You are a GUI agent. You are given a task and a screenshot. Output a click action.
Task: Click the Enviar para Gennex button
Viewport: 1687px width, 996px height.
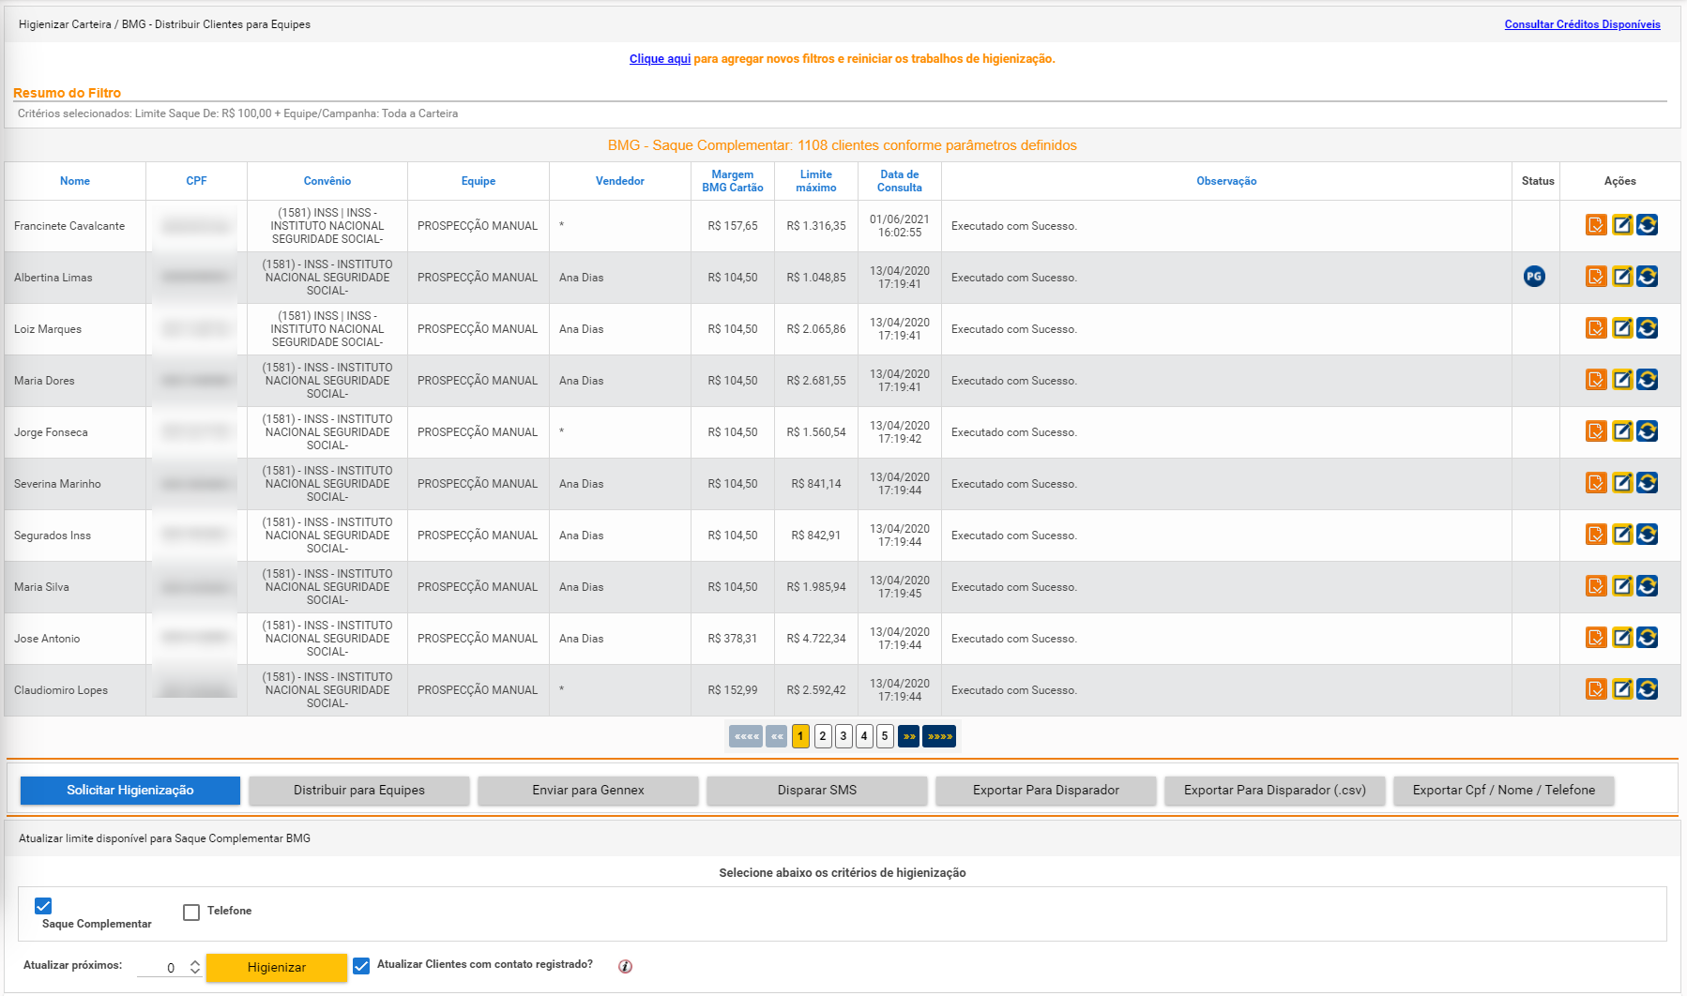588,791
